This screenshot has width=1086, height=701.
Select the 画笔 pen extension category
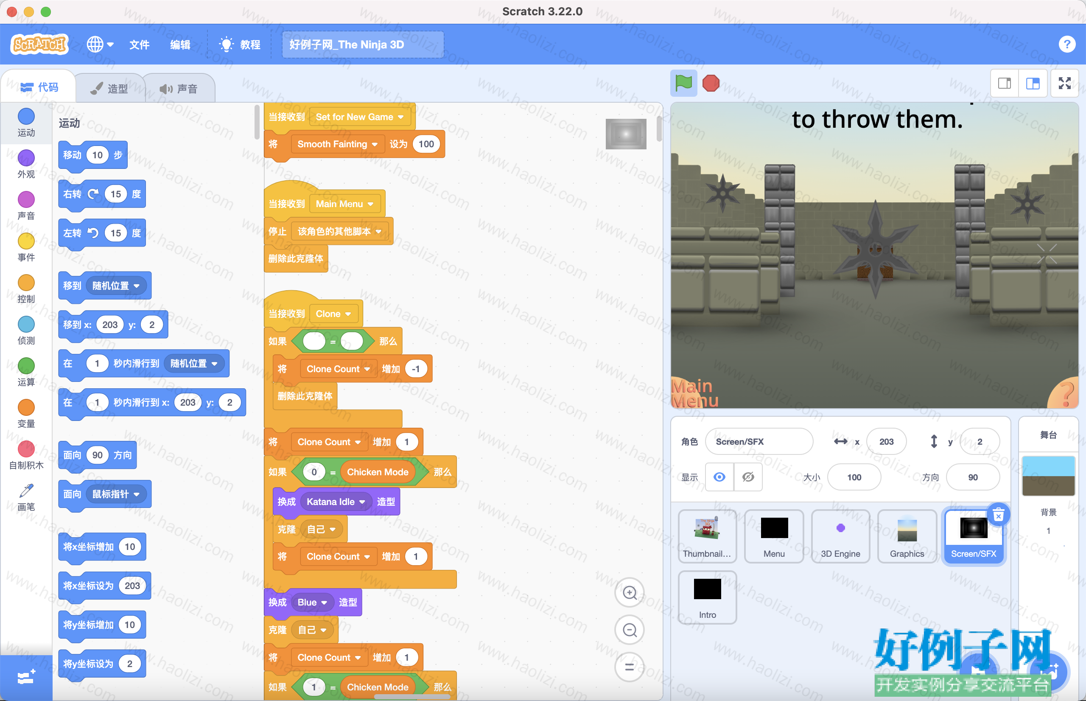tap(26, 497)
